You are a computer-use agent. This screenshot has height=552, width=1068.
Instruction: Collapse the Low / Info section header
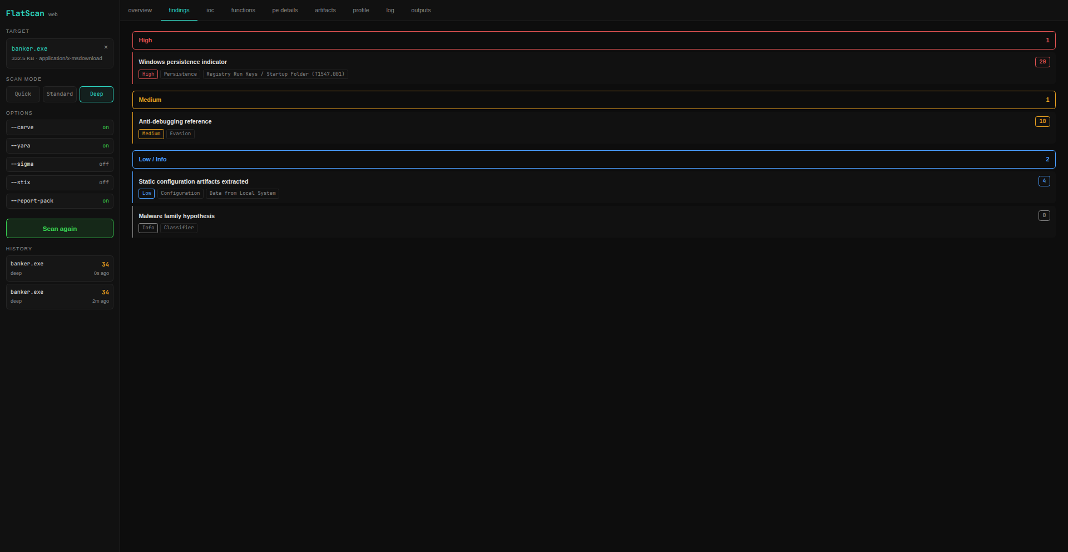point(594,159)
